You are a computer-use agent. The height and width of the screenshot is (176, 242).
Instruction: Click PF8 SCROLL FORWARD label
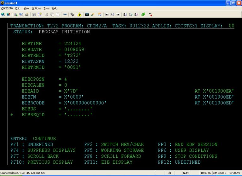point(112,156)
